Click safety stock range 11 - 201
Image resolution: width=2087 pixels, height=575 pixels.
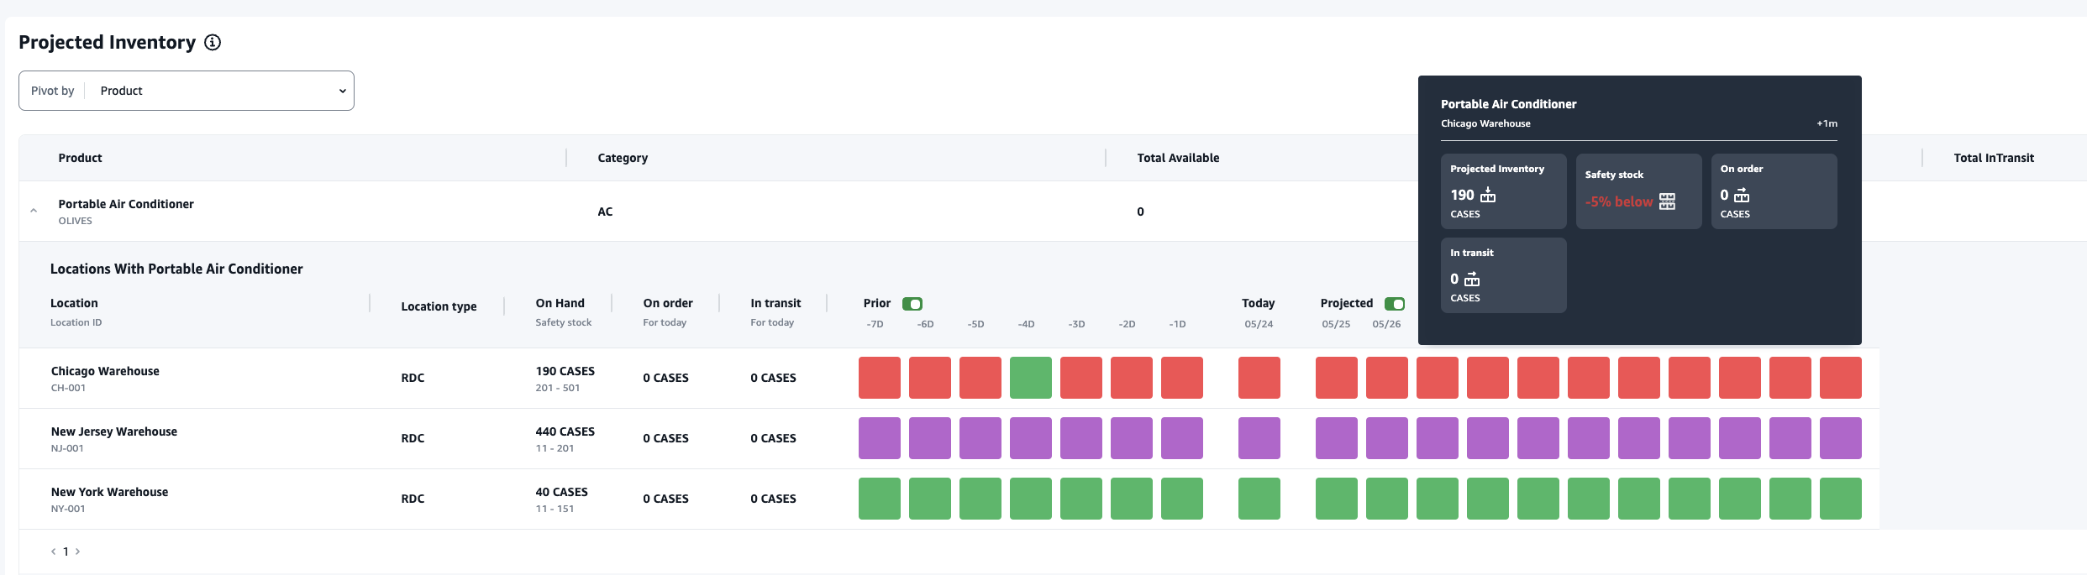(x=555, y=448)
